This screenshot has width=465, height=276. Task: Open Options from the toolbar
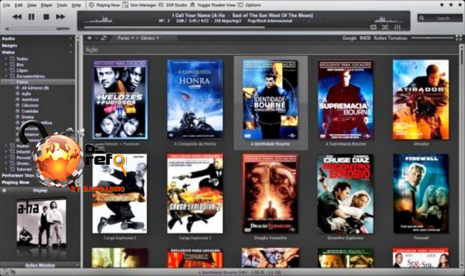[249, 5]
